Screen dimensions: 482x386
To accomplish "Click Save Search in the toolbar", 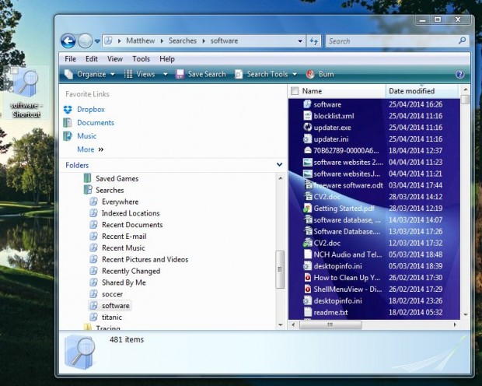I will tap(201, 74).
